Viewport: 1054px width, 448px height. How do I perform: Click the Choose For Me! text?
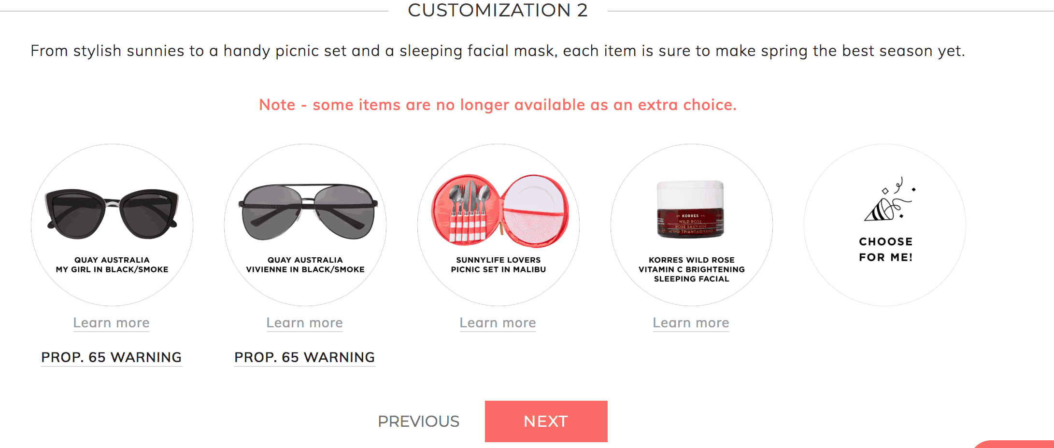(886, 249)
